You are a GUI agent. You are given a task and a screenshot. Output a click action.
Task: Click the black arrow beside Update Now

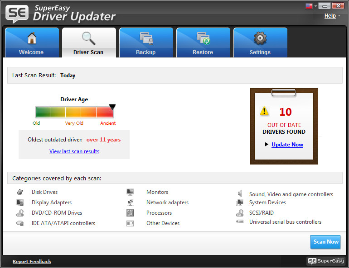pyautogui.click(x=267, y=145)
